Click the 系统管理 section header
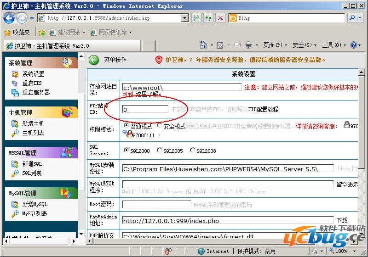 pyautogui.click(x=41, y=62)
